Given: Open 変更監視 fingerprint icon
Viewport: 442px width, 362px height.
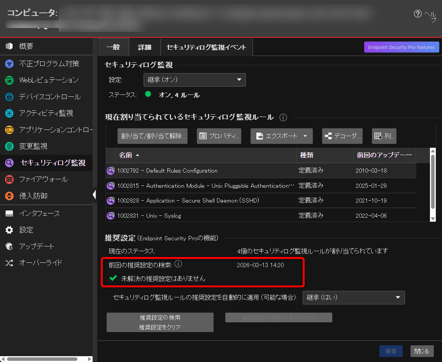Looking at the screenshot, I should tap(9, 146).
